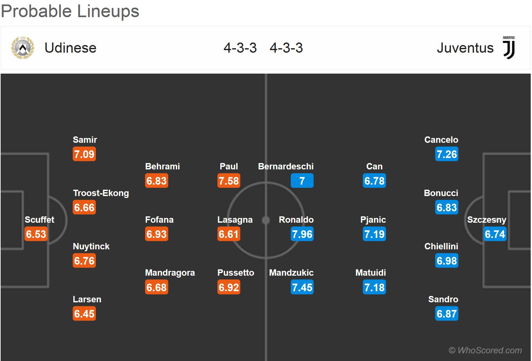Select Paul's 7.58 rating badge
This screenshot has width=532, height=361.
pos(229,181)
